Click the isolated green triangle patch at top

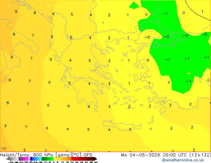click(x=134, y=6)
